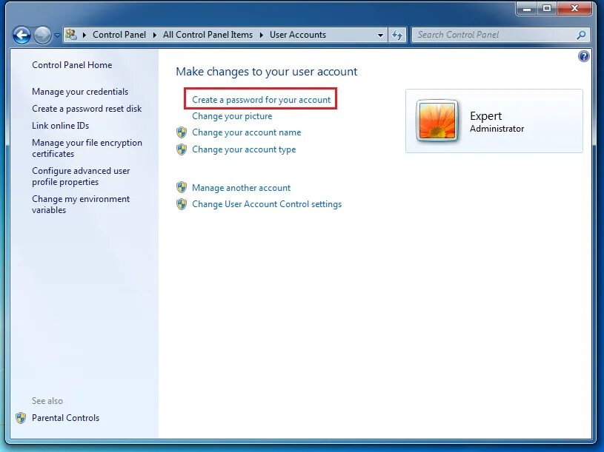Screen dimensions: 604x452
Task: Open Manage your file encryption certificates
Action: click(87, 148)
